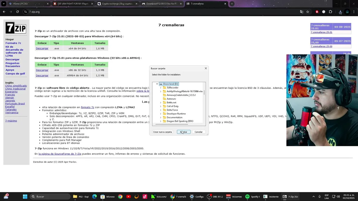Open the Google Translate icon in the address bar
358x201 pixels.
click(302, 12)
